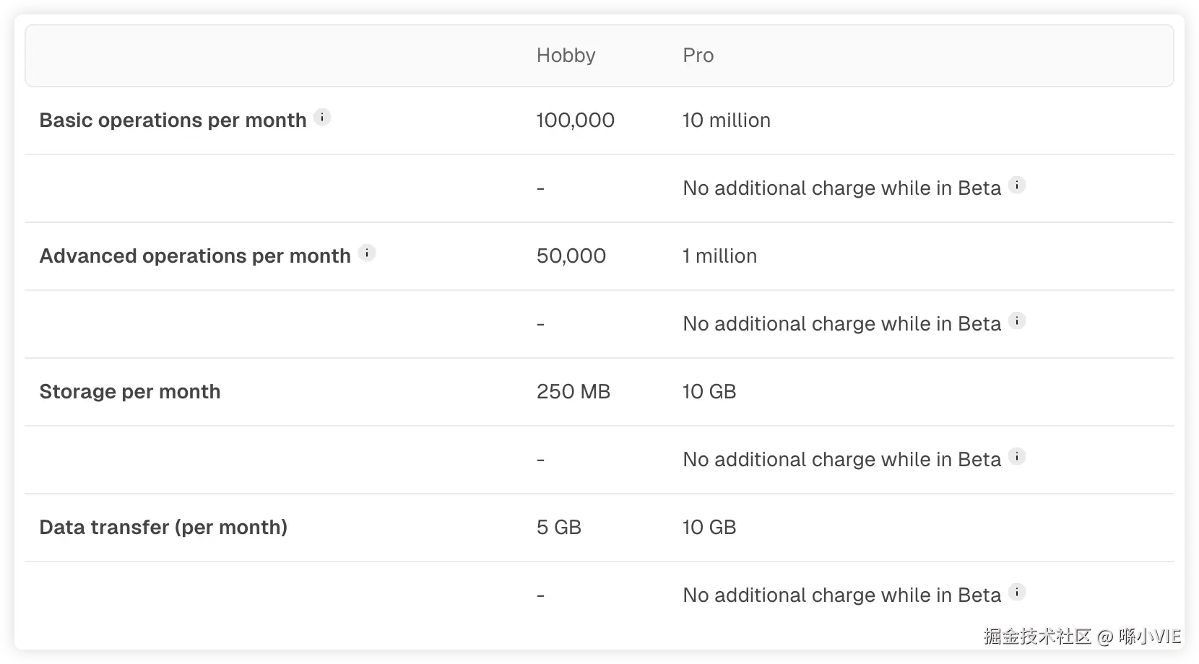1199x664 pixels.
Task: Open Beta charge info icon under Storage row
Action: pos(1017,457)
